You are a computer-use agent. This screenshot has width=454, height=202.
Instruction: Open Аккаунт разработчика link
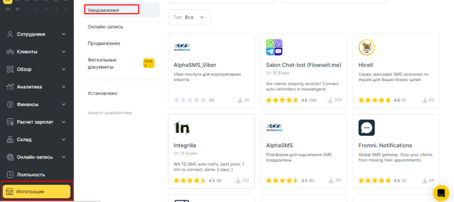(x=110, y=113)
